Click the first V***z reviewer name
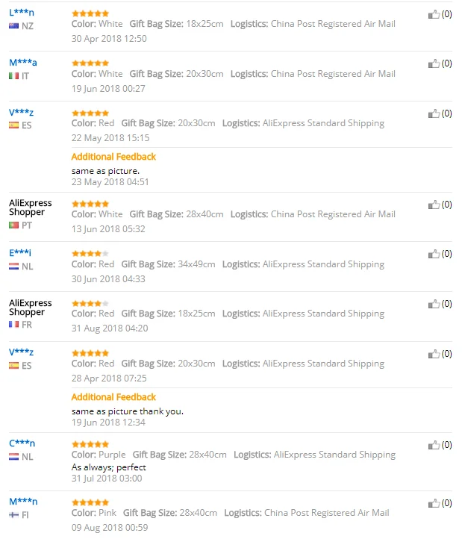This screenshot has width=462, height=539. [21, 113]
